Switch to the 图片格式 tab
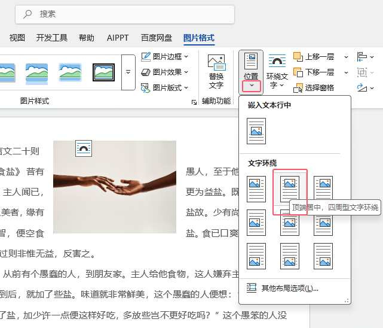Viewport: 383px width, 328px height. click(x=199, y=38)
